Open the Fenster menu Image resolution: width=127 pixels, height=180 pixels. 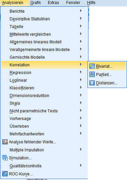point(73,3)
